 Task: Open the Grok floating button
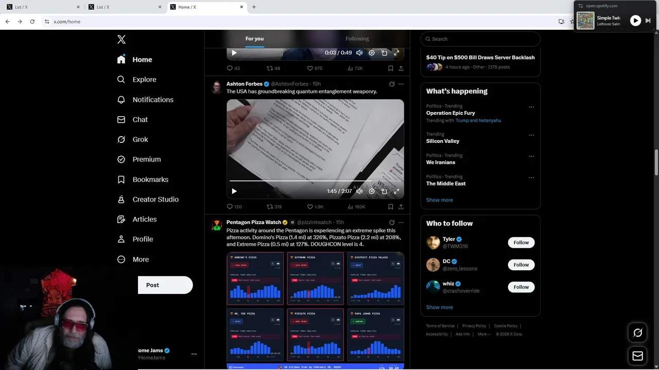(x=637, y=333)
